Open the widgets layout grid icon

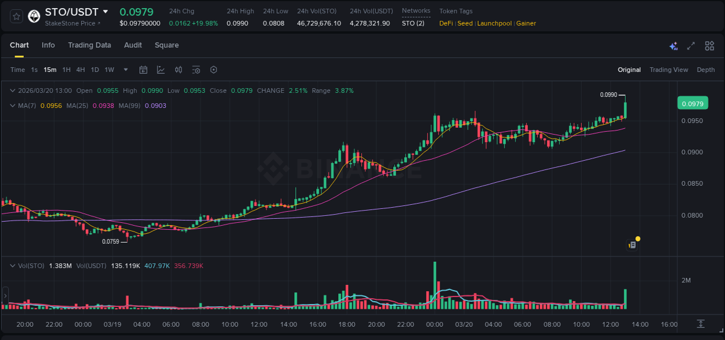tap(709, 45)
